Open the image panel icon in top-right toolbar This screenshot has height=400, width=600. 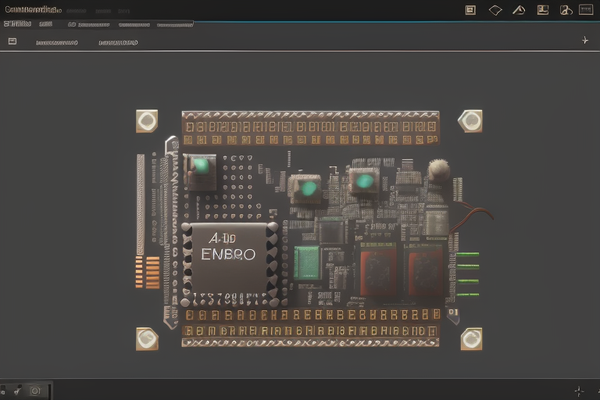[x=543, y=10]
